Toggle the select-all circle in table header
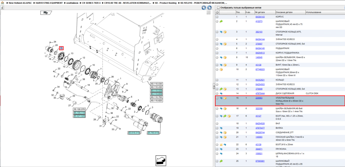345x167 pixels. click(217, 12)
